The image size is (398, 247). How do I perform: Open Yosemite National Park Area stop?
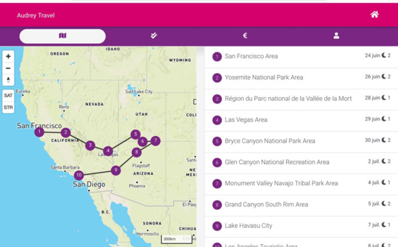click(301, 78)
